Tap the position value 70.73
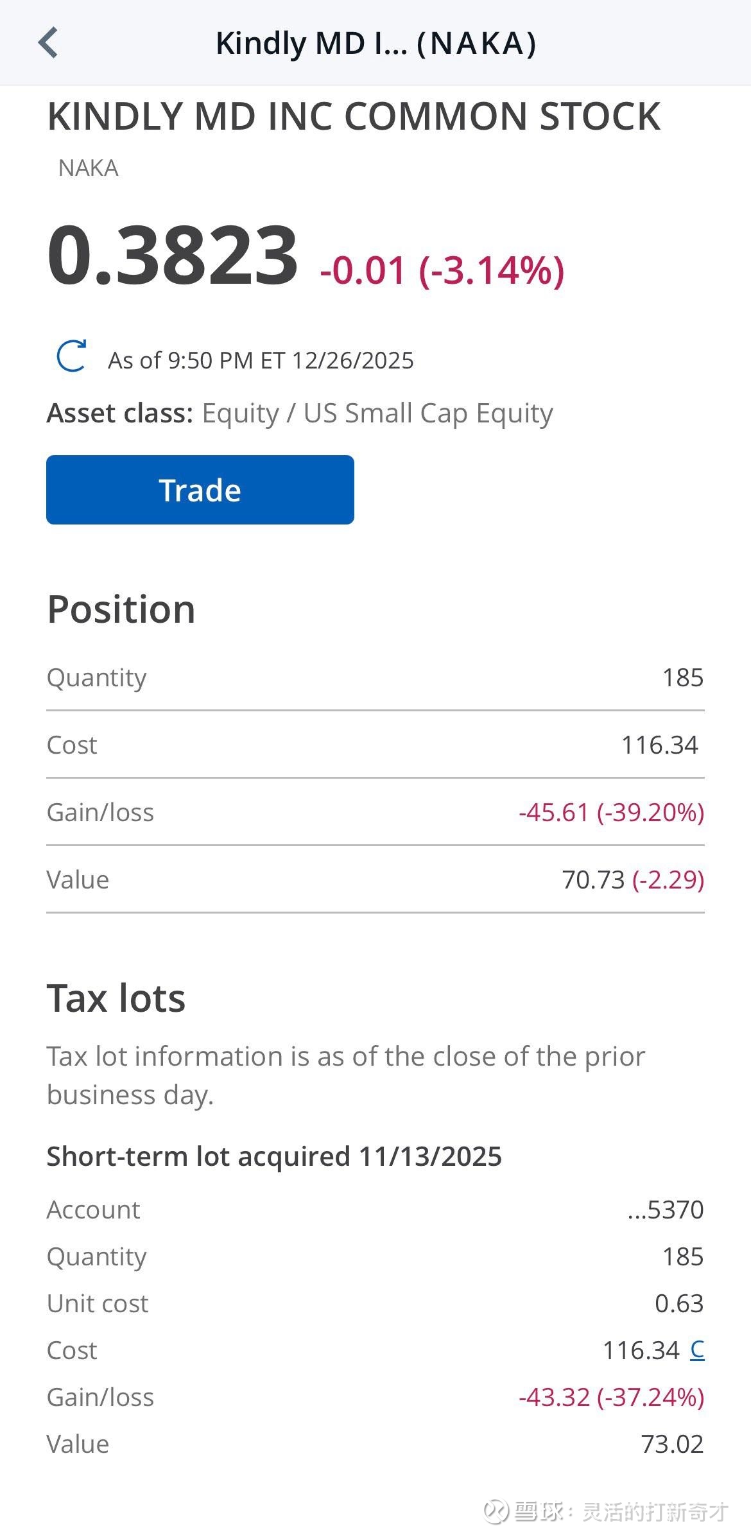This screenshot has width=751, height=1535. (x=593, y=880)
